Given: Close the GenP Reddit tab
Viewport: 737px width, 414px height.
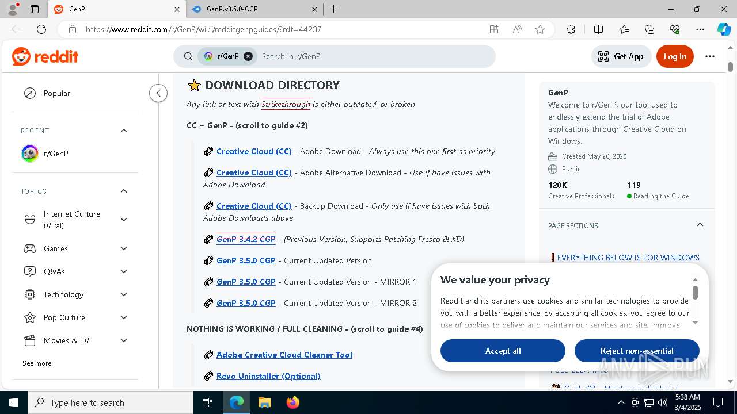Looking at the screenshot, I should point(177,9).
